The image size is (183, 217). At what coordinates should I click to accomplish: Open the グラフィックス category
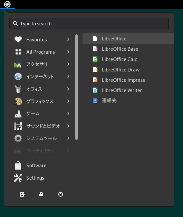42,101
